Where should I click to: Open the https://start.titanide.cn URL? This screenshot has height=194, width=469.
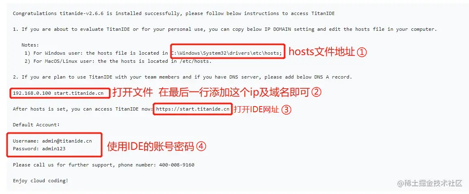[193, 109]
